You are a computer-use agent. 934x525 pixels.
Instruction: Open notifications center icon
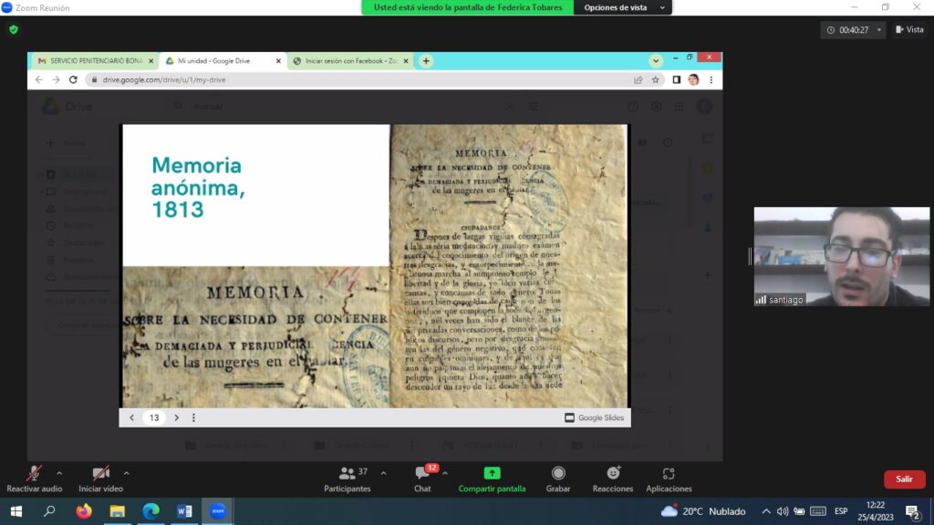(912, 511)
